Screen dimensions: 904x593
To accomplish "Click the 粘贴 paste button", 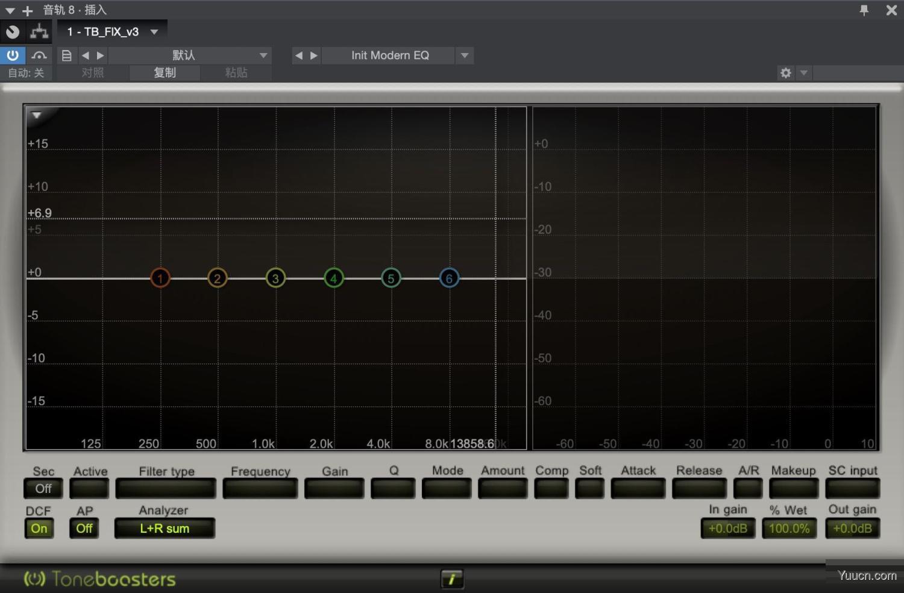I will pos(236,72).
